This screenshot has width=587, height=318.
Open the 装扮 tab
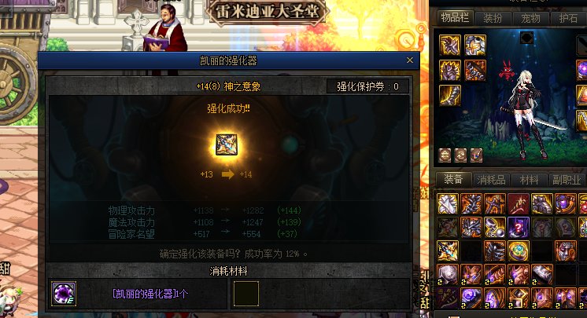[x=493, y=18]
